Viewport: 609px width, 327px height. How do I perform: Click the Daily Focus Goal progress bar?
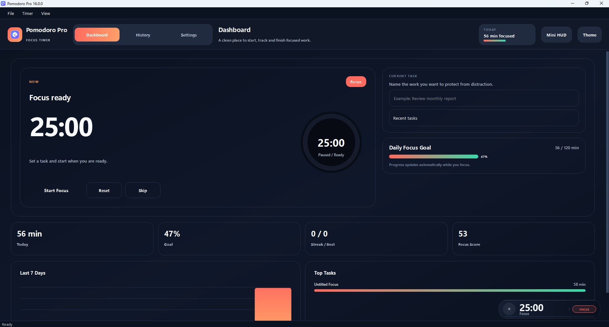pyautogui.click(x=434, y=157)
